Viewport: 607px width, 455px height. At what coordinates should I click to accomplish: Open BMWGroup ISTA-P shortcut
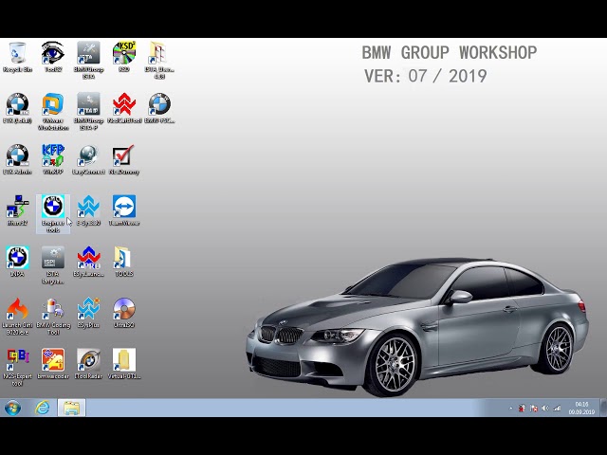click(88, 112)
